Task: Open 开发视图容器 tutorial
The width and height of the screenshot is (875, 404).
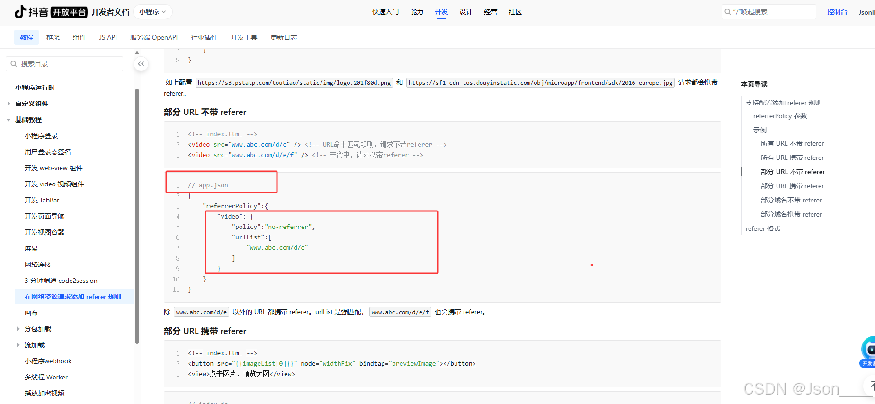Action: pyautogui.click(x=45, y=232)
